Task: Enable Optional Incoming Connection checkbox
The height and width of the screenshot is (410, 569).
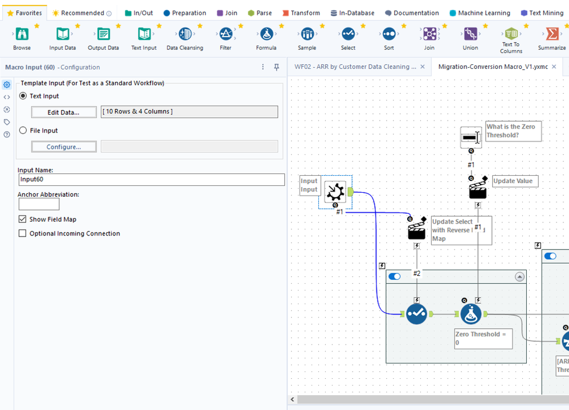Action: click(23, 233)
